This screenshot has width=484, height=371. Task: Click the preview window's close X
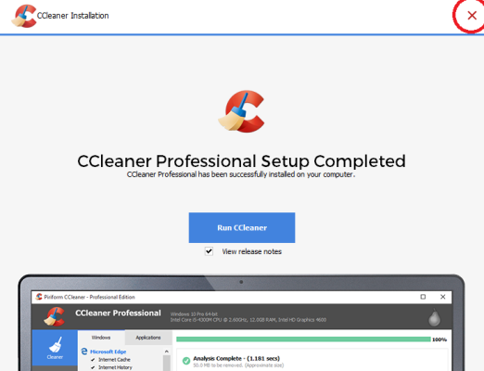tap(442, 297)
